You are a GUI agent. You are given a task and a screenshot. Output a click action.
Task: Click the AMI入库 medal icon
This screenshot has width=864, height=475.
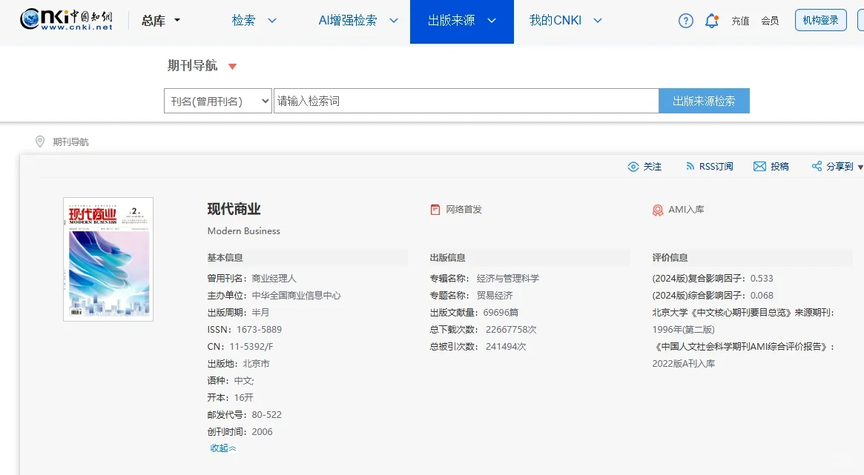click(659, 210)
